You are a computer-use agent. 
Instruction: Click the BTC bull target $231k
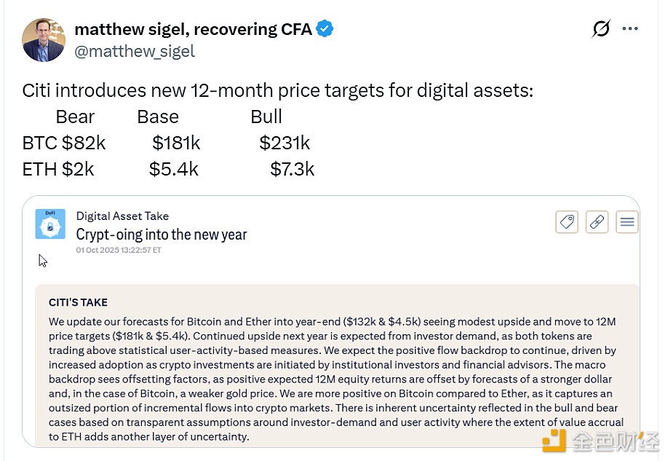[285, 143]
